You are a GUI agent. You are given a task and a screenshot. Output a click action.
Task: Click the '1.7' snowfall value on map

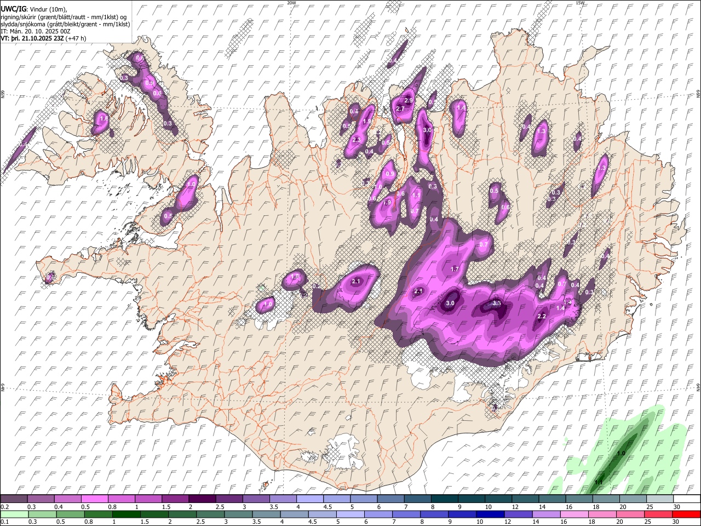tap(455, 269)
